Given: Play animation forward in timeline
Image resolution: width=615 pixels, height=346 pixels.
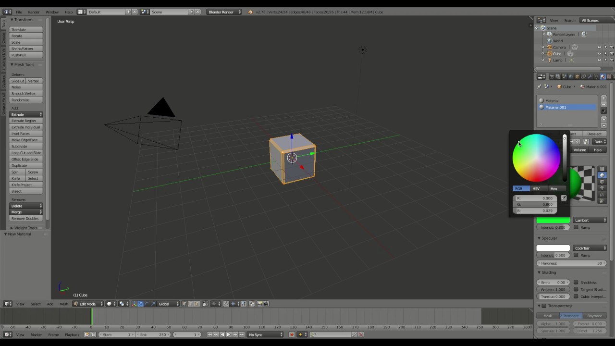Looking at the screenshot, I should point(229,334).
